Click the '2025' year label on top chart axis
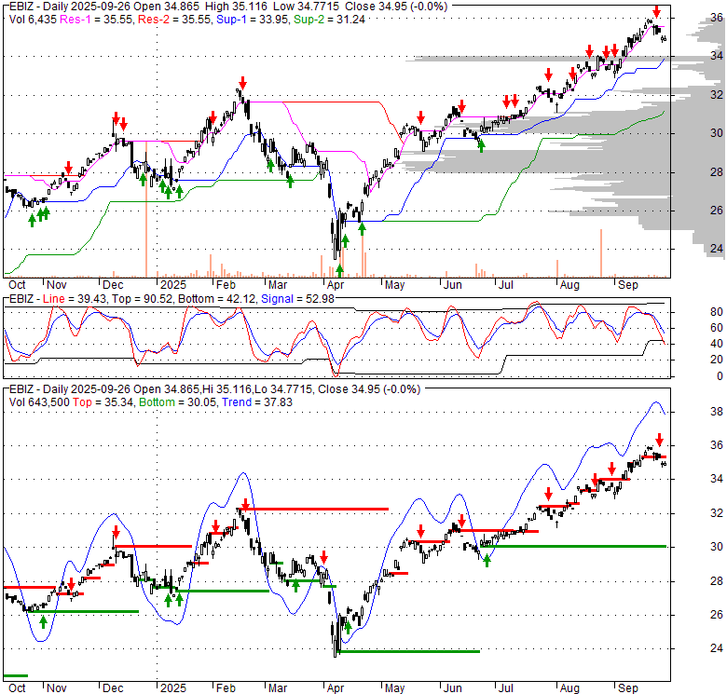Viewport: 727px width, 694px height. [x=173, y=285]
